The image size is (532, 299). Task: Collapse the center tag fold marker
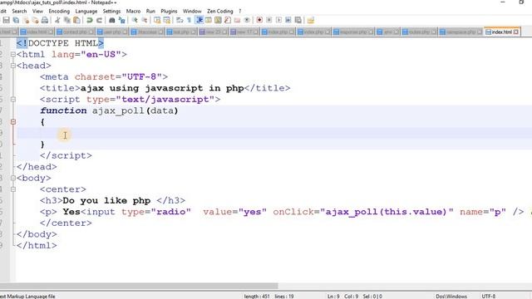click(13, 189)
